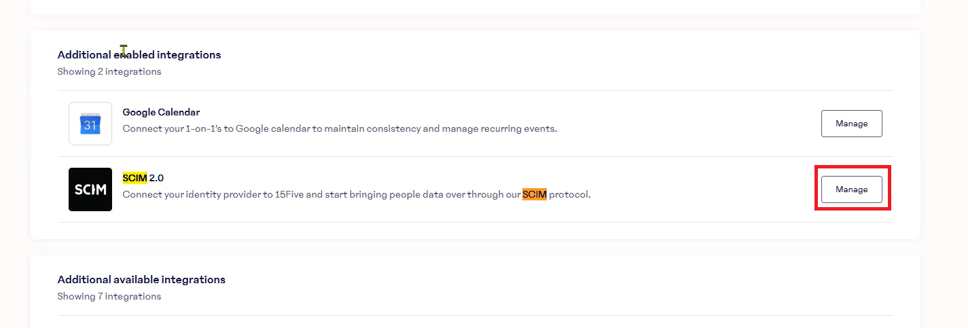968x328 pixels.
Task: Click the phrase bringing people data over
Action: pos(405,194)
